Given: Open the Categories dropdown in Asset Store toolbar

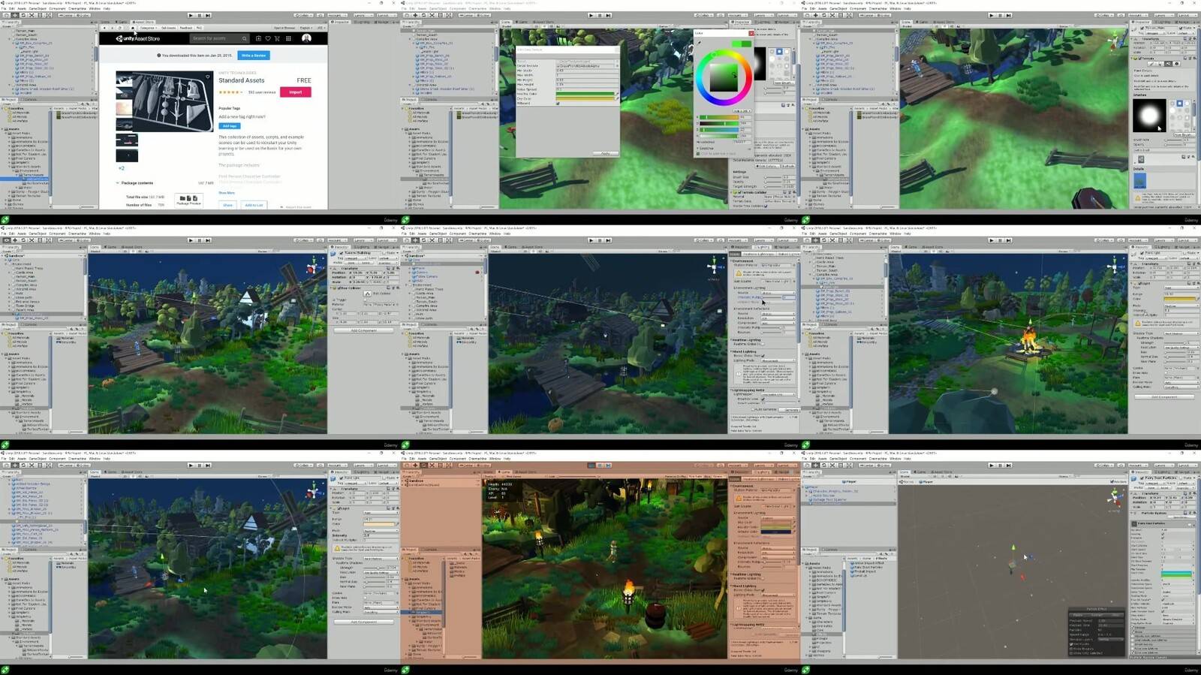Looking at the screenshot, I should (148, 28).
